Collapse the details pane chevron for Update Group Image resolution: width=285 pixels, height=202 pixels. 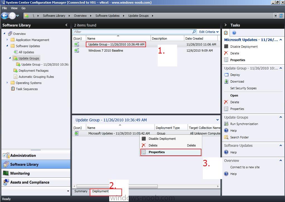coord(218,120)
